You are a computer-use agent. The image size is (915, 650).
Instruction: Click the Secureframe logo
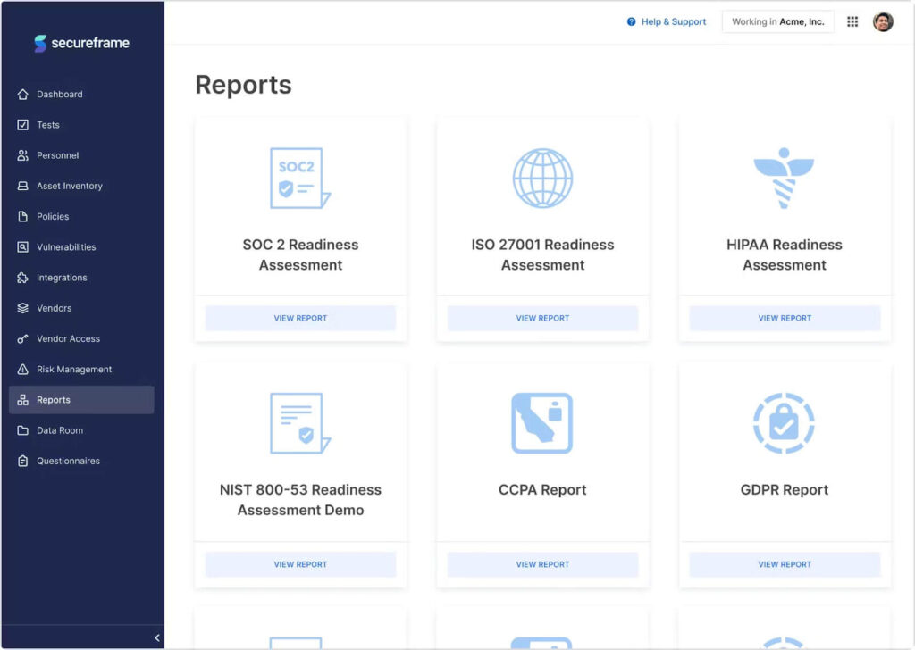[x=81, y=43]
